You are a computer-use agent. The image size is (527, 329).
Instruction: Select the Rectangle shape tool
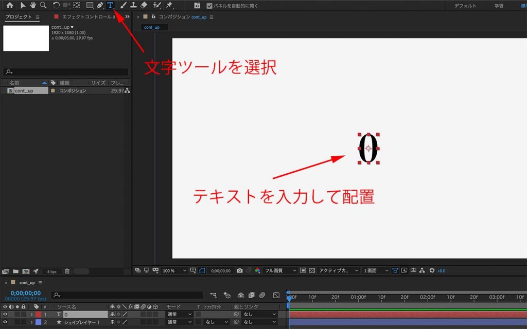pos(90,5)
